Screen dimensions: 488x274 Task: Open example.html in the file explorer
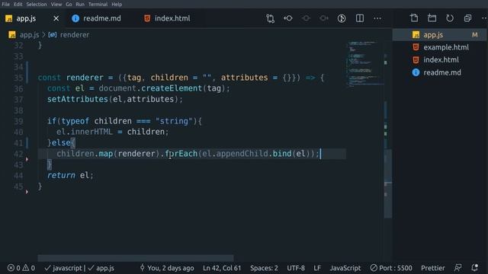[x=439, y=47]
